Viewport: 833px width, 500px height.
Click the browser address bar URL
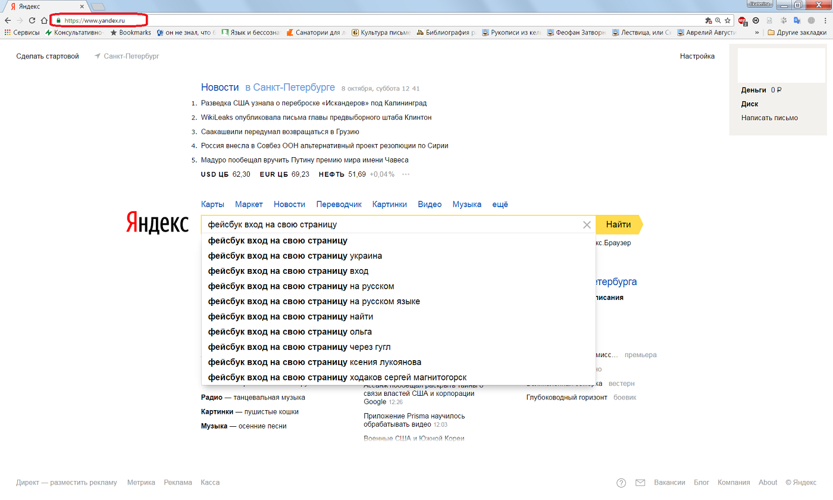tap(95, 20)
